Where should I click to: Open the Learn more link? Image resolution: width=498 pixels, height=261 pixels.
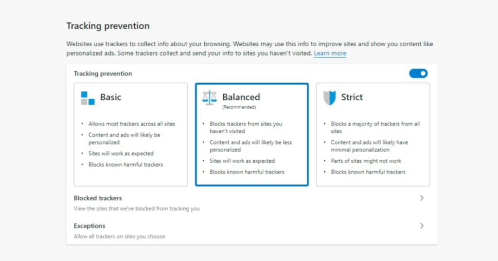click(x=330, y=53)
